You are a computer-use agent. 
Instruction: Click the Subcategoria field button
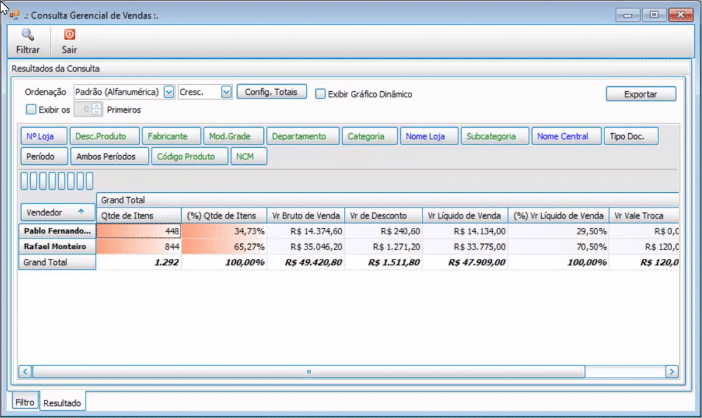pos(495,136)
